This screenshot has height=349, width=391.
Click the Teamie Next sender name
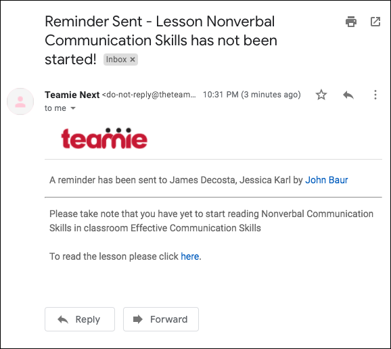72,95
